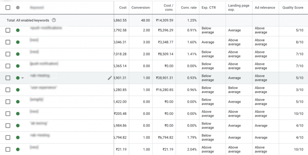Click the green status dot in the 6,280.85 row
This screenshot has width=308, height=155.
pos(18,90)
